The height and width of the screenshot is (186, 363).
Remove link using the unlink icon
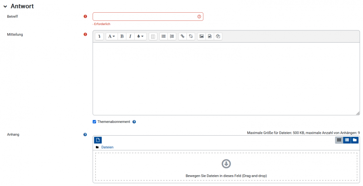pyautogui.click(x=191, y=36)
